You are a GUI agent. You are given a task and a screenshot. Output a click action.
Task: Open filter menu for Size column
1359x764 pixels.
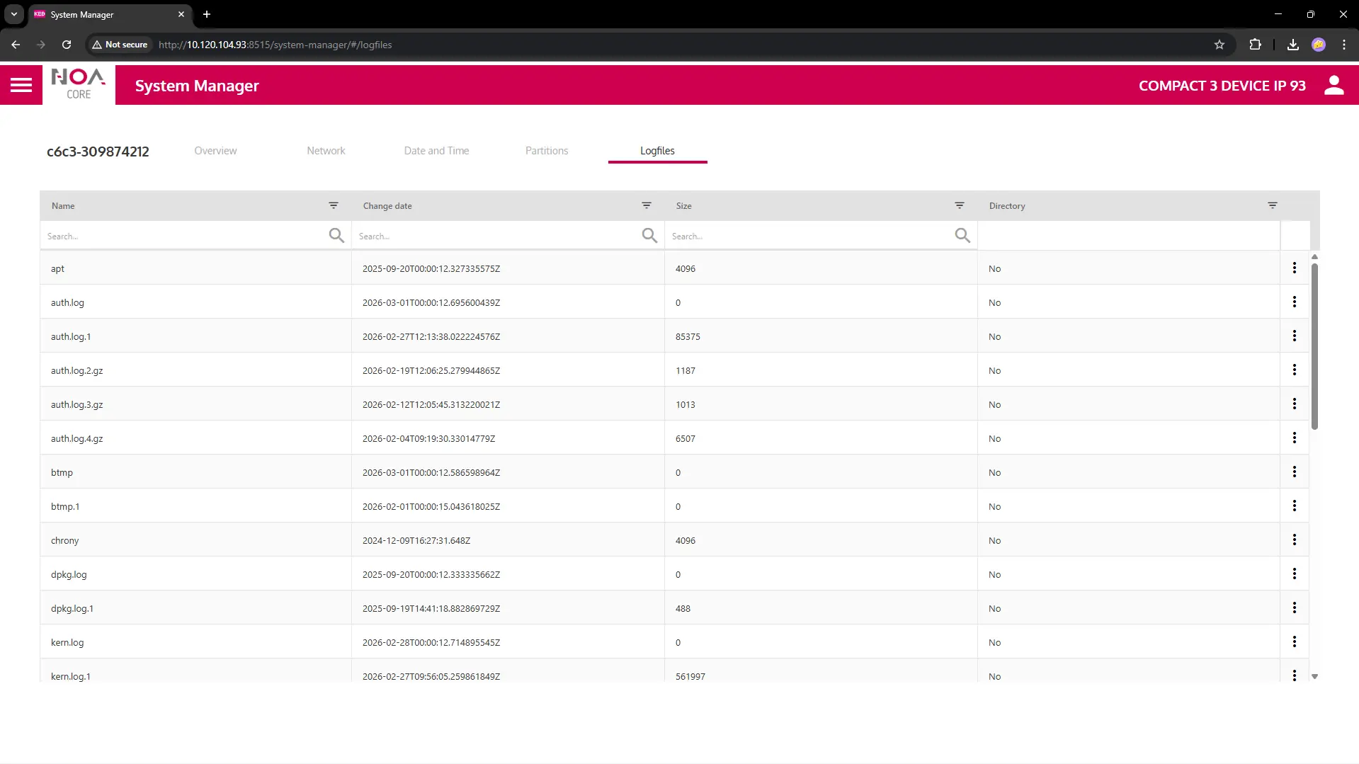click(x=959, y=205)
